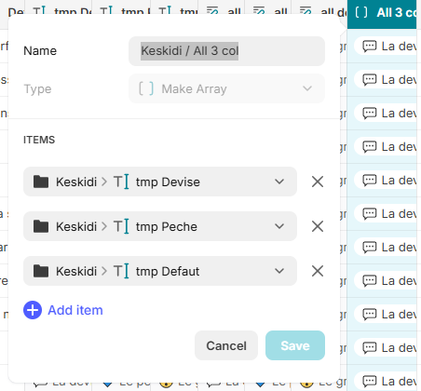Expand the tmp Peche item chevron
Viewport: 421px width, 391px height.
click(279, 226)
